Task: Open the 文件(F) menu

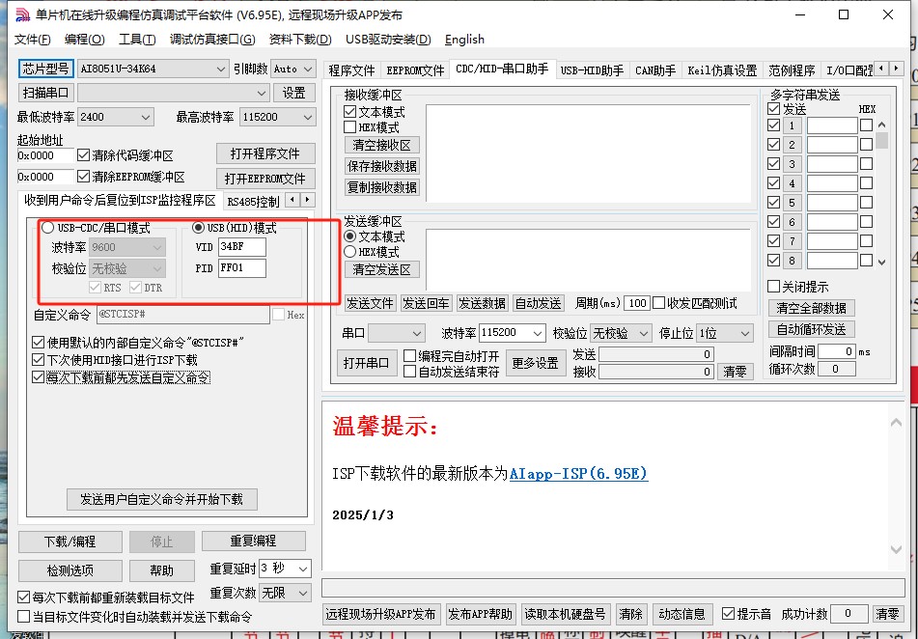Action: tap(32, 40)
